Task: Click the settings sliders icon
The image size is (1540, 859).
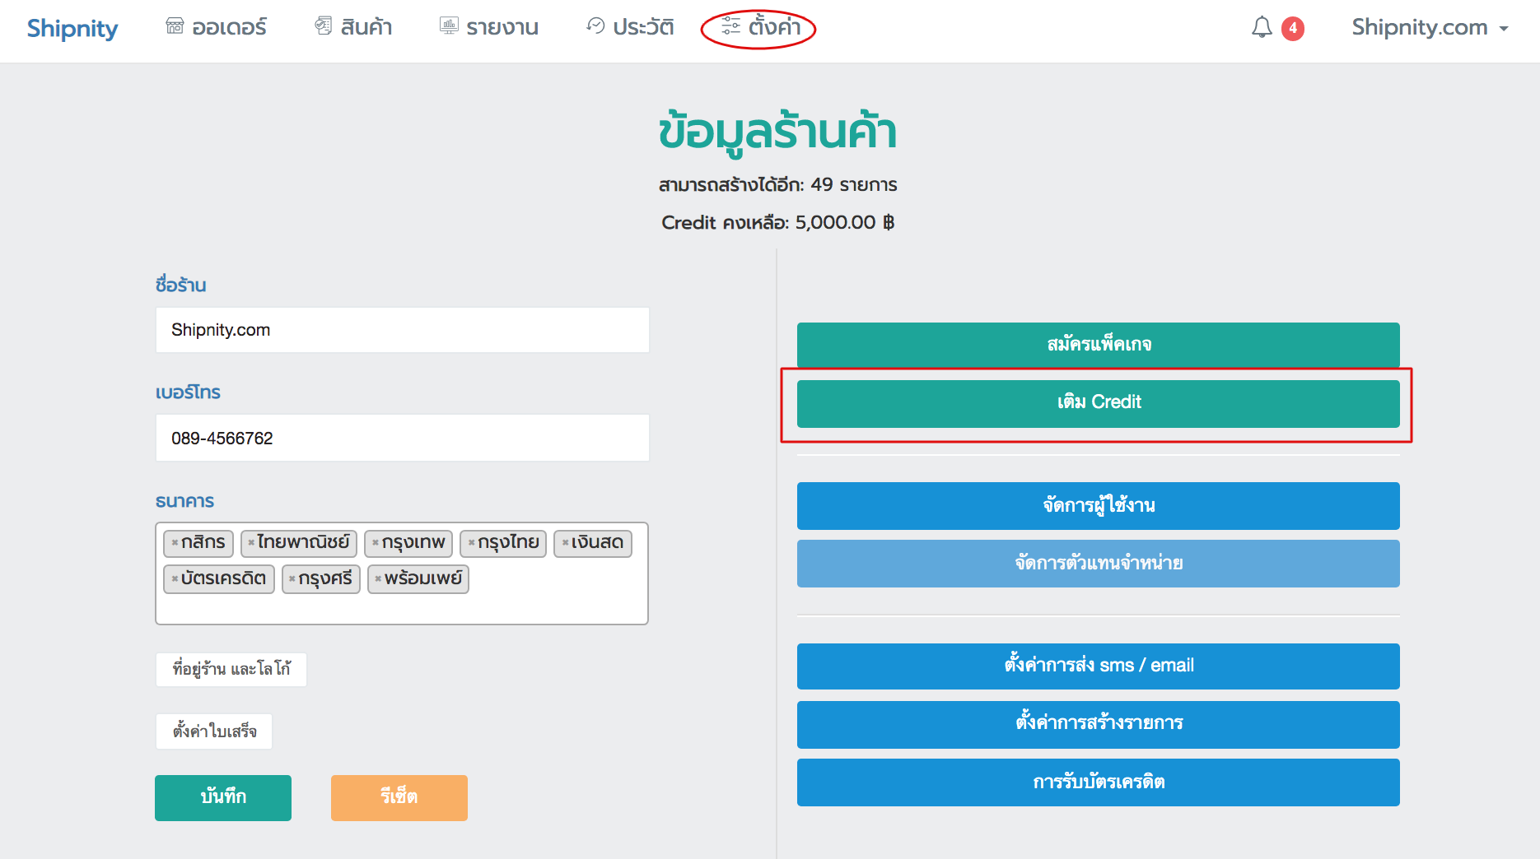Action: pos(730,26)
